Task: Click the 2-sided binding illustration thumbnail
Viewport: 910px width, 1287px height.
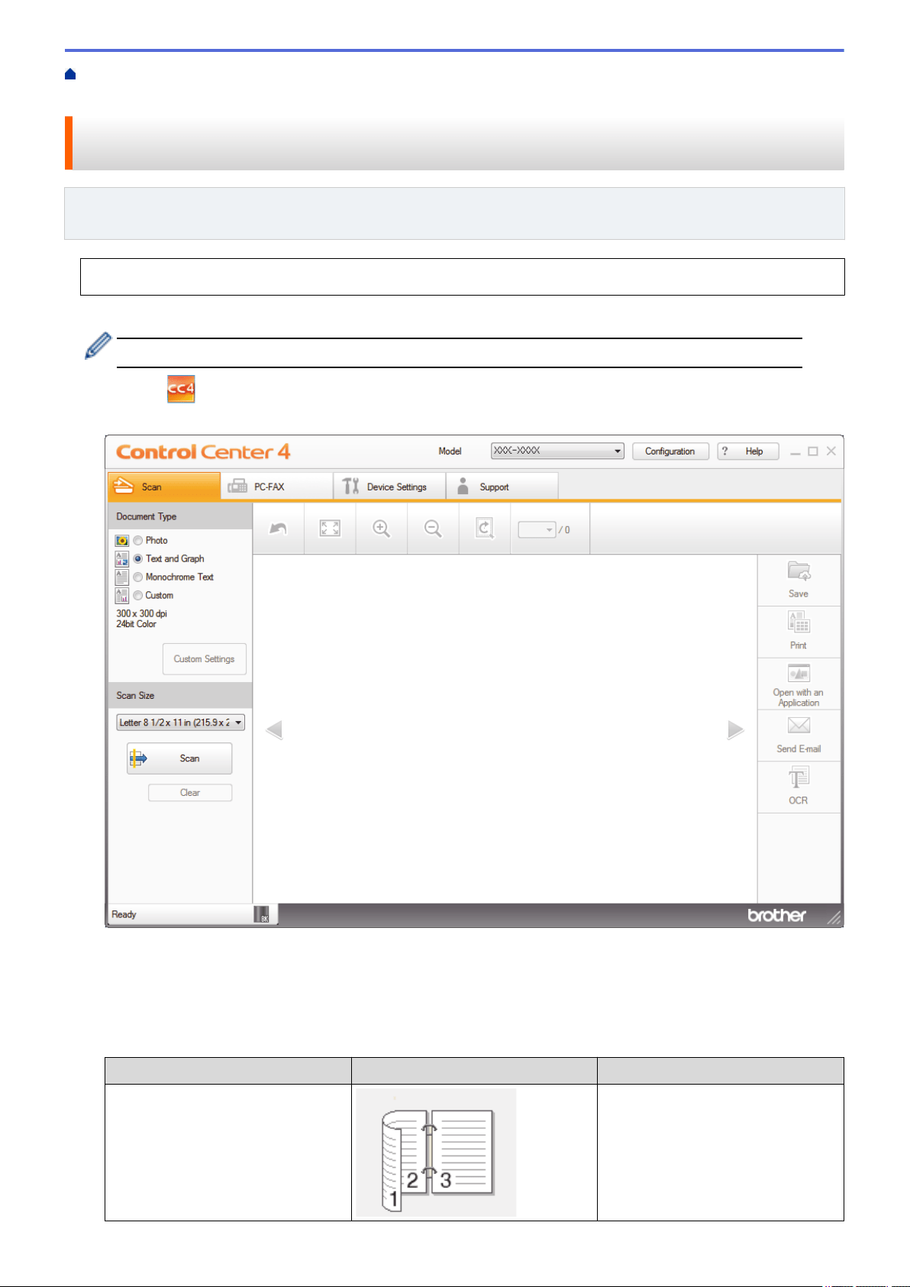Action: click(436, 1153)
